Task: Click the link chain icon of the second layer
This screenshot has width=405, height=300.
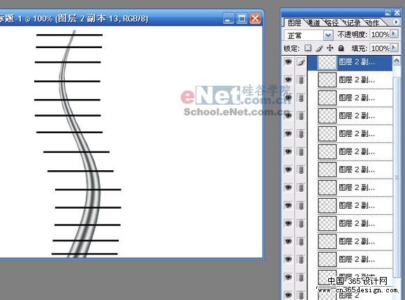Action: pos(301,80)
